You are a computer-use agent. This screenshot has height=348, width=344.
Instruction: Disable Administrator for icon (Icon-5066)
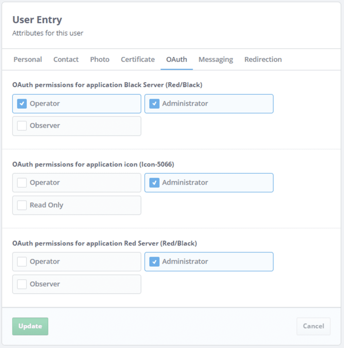pos(154,183)
